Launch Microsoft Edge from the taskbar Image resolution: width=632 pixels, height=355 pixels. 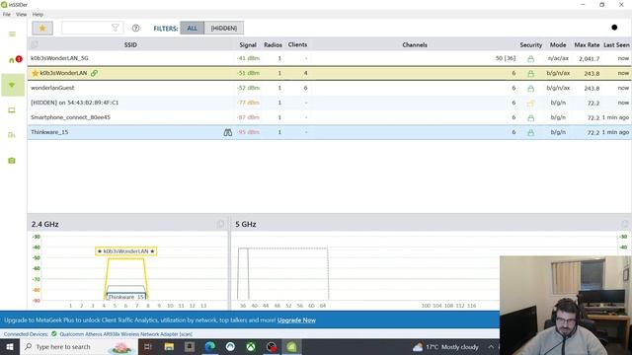tap(210, 346)
